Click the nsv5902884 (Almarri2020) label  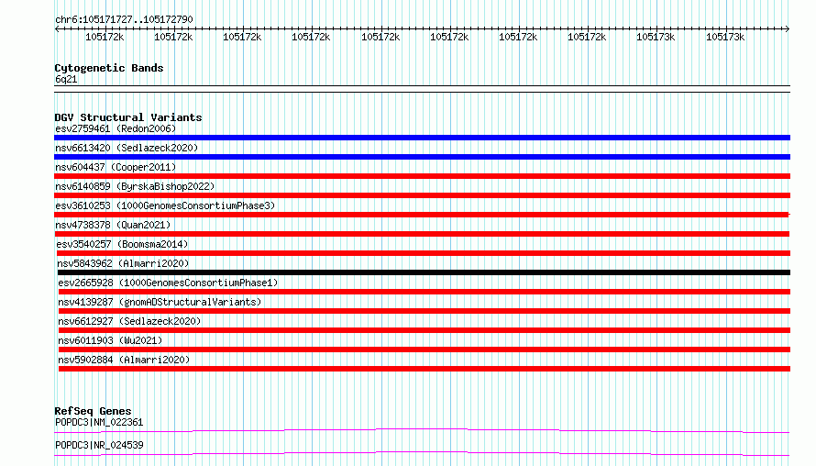pos(124,360)
